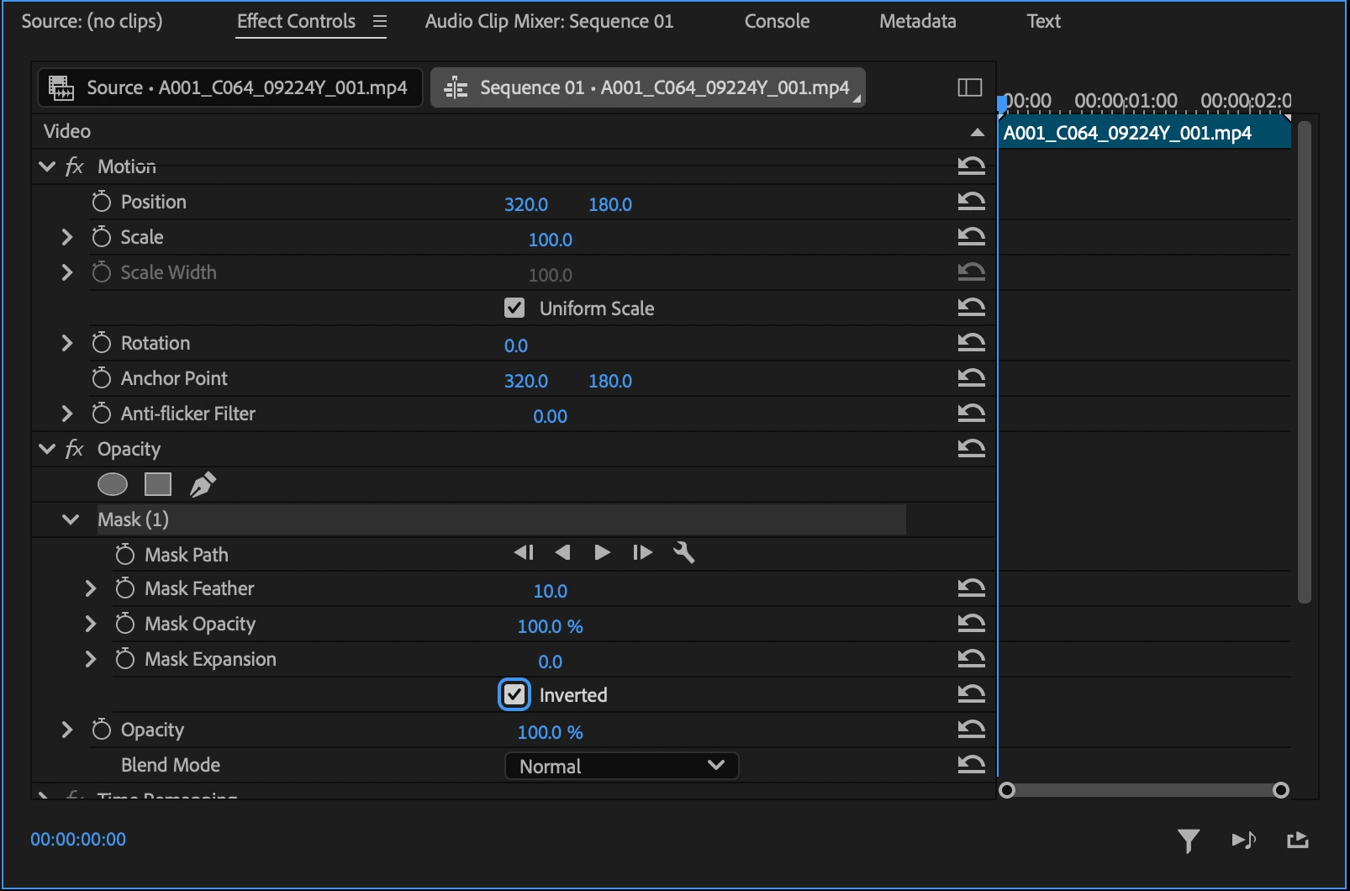The width and height of the screenshot is (1350, 891).
Task: Toggle the Motion effect fx switch
Action: tap(75, 166)
